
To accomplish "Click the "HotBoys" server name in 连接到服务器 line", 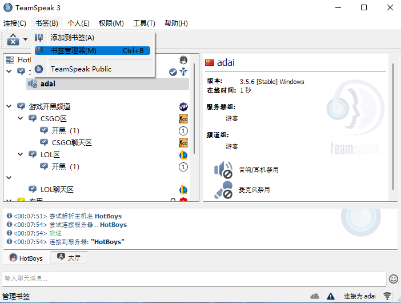I will point(107,242).
